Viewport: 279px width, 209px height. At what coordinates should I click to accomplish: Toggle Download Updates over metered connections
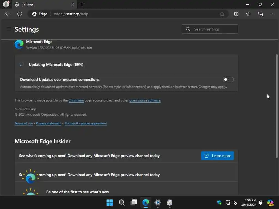coord(228,79)
